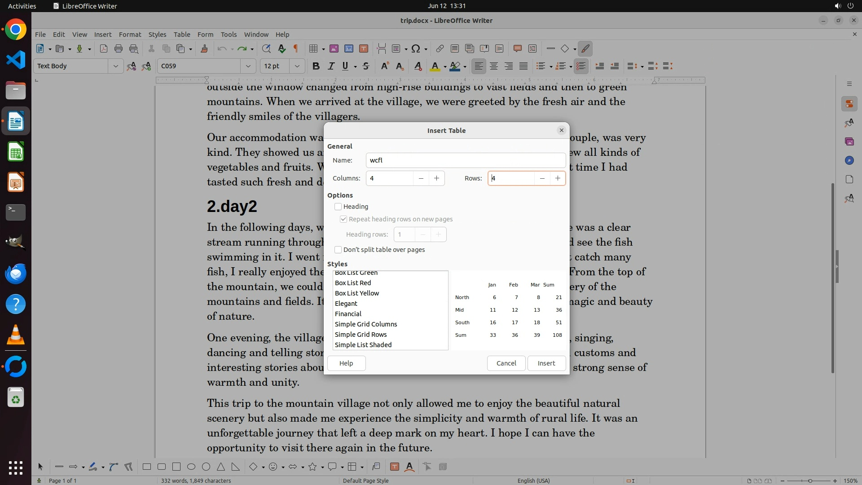Open the sidebar Navigator icon
The image size is (862, 485).
pos(849,160)
